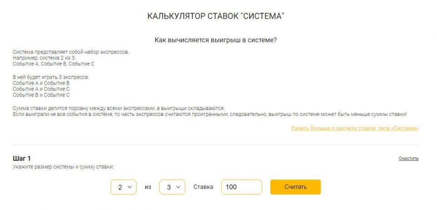The height and width of the screenshot is (210, 437).
Task: Click the line Событие В и Событие С
Action: (41, 95)
